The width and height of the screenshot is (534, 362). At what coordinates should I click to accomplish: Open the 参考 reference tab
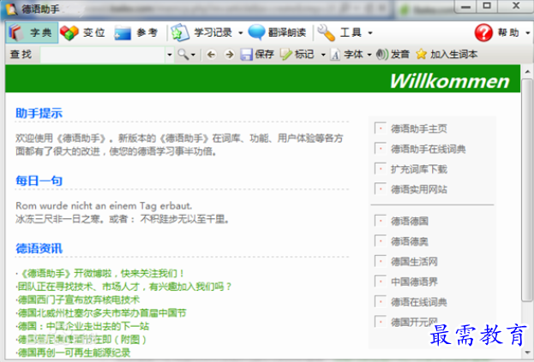click(x=136, y=33)
